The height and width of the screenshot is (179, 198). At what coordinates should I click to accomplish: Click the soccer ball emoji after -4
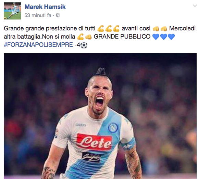(x=84, y=45)
